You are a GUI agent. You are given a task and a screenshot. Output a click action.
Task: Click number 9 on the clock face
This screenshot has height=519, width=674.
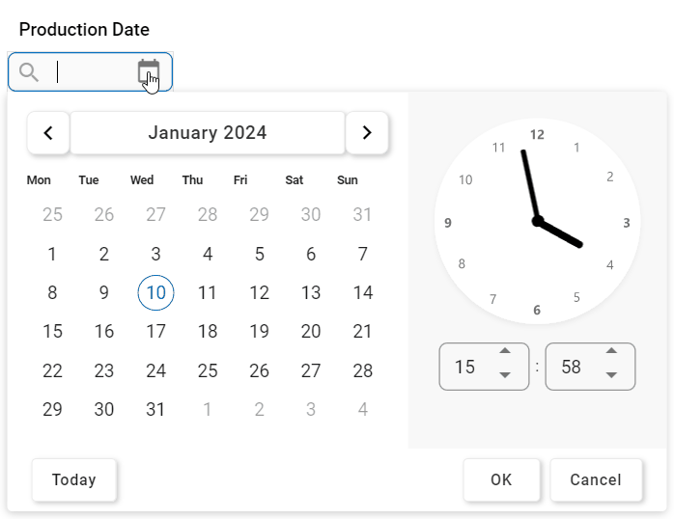[x=448, y=223]
